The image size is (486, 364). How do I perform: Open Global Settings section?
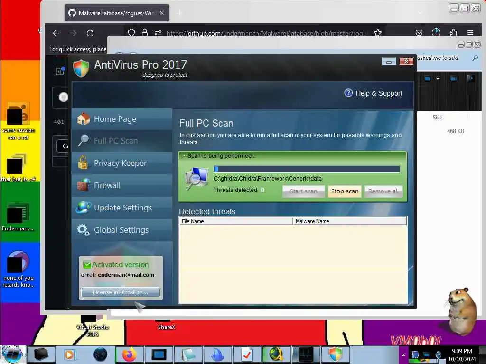pos(122,230)
